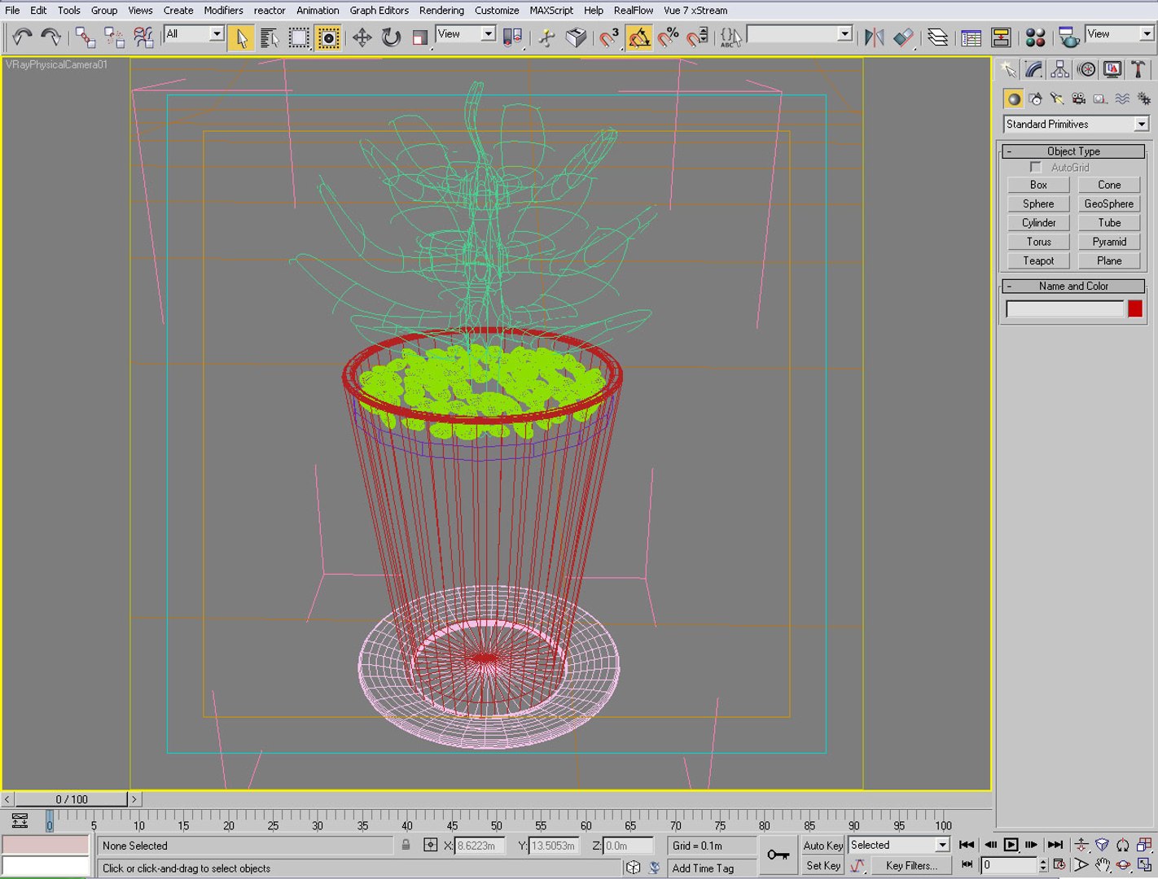Screen dimensions: 1158x879
Task: Open the Graph Editors menu
Action: click(x=379, y=11)
